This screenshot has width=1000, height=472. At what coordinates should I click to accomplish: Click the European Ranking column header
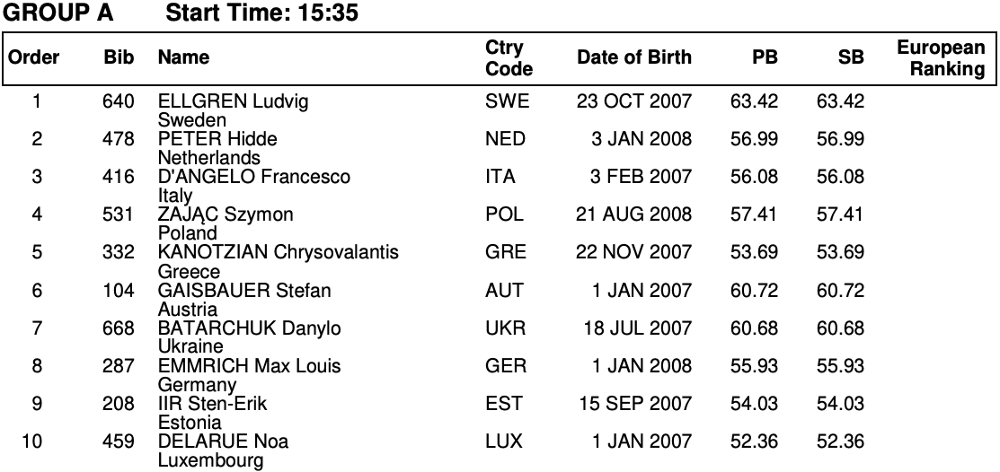[940, 58]
